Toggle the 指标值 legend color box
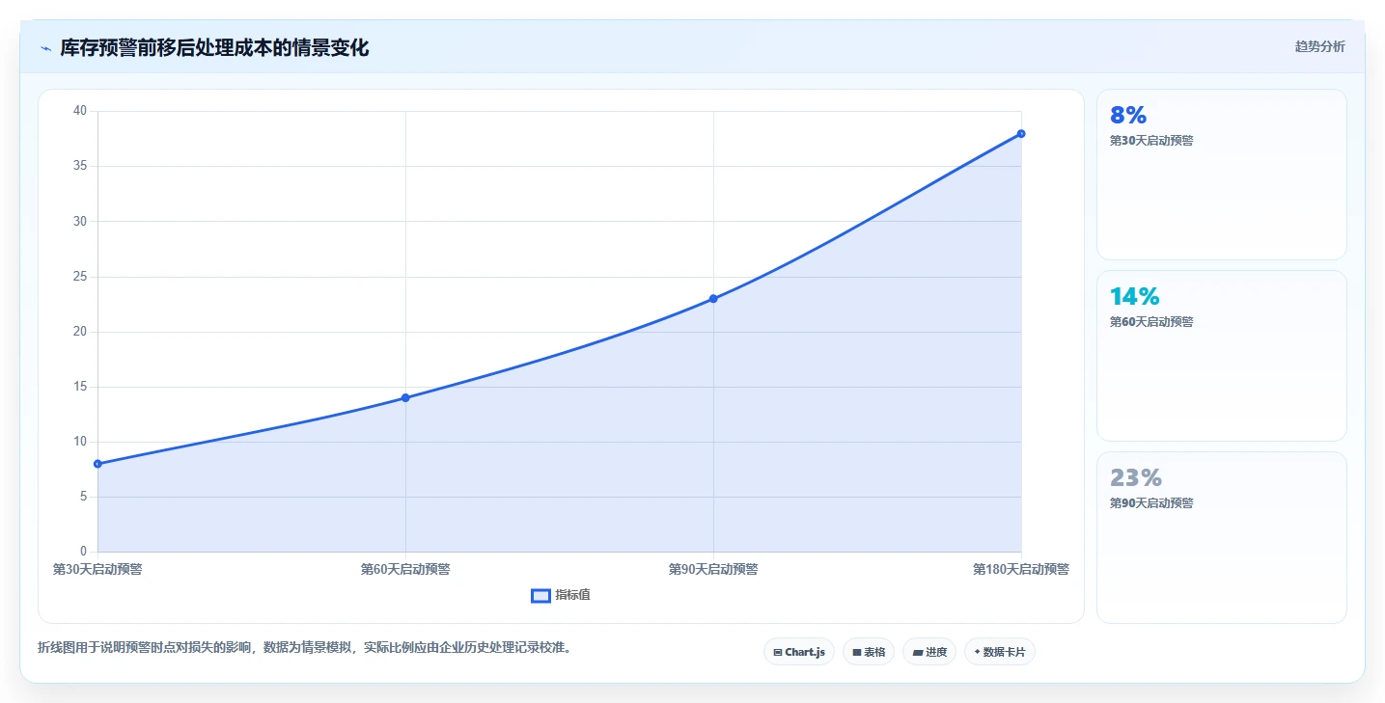This screenshot has width=1385, height=703. (x=540, y=596)
